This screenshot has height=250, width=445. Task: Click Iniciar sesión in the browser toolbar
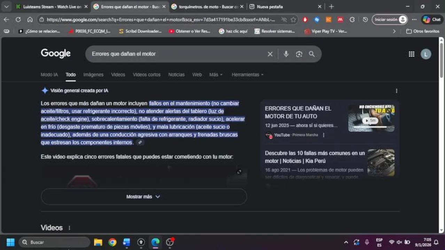pyautogui.click(x=390, y=20)
